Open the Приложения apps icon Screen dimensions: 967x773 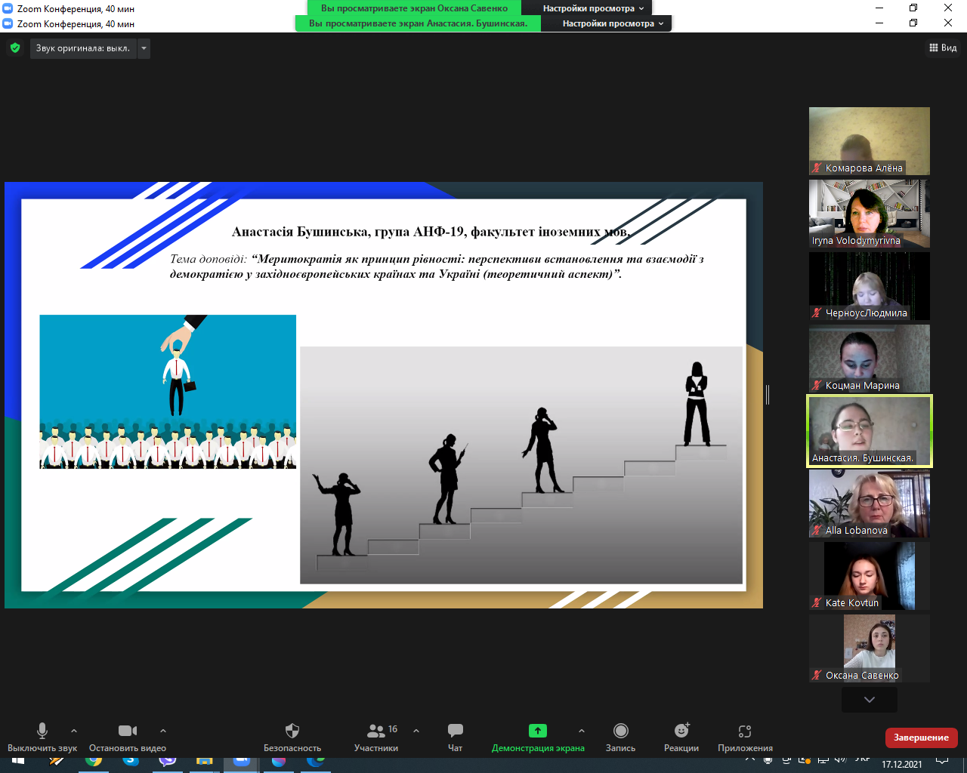745,731
